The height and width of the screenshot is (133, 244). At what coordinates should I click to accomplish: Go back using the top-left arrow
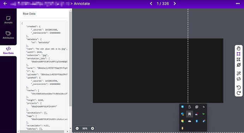tap(5, 4)
